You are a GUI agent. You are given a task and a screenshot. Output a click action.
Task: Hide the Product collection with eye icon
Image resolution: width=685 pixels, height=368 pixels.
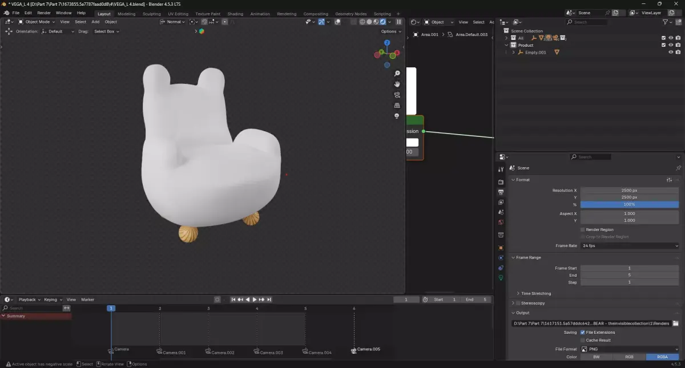click(x=671, y=45)
